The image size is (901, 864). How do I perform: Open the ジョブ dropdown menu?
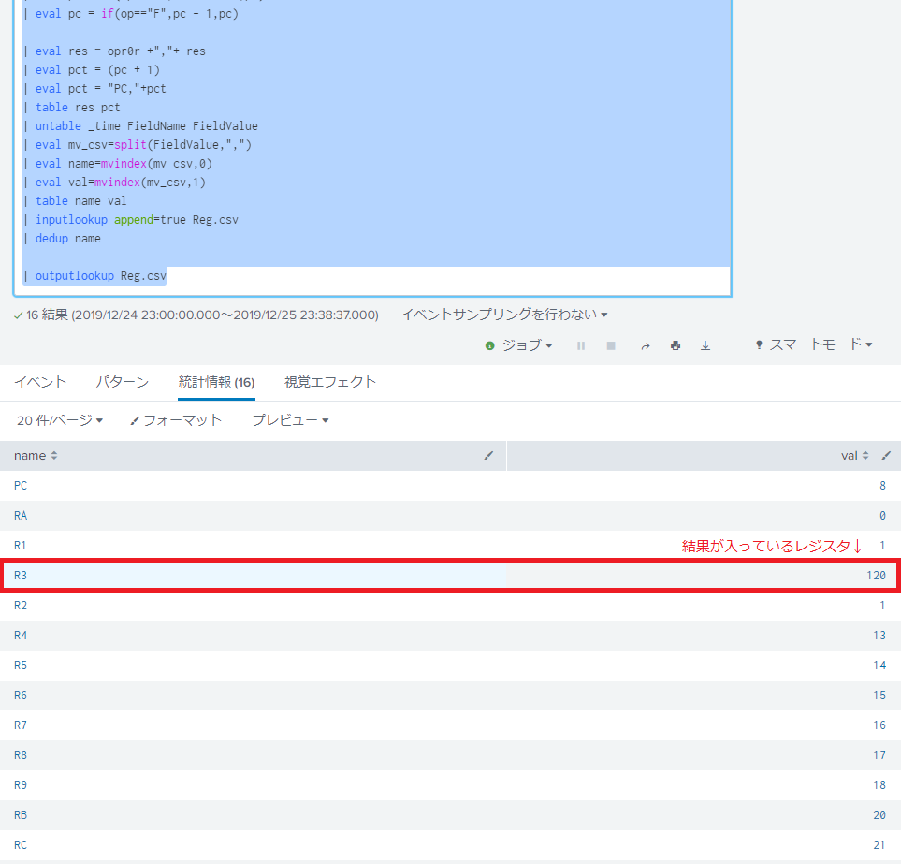(x=527, y=344)
